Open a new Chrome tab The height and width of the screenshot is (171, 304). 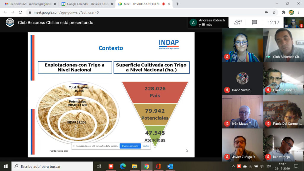pyautogui.click(x=178, y=4)
